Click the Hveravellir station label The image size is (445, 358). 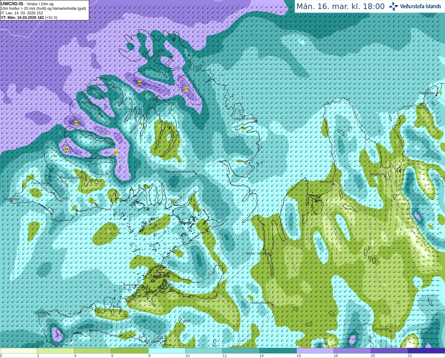382,329
